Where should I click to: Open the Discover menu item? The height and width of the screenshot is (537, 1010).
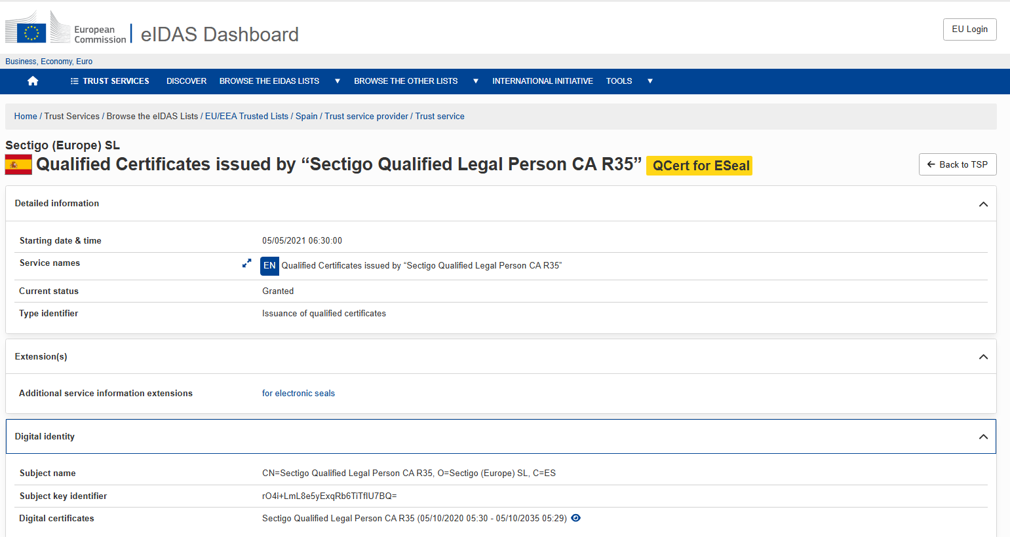[x=186, y=81]
